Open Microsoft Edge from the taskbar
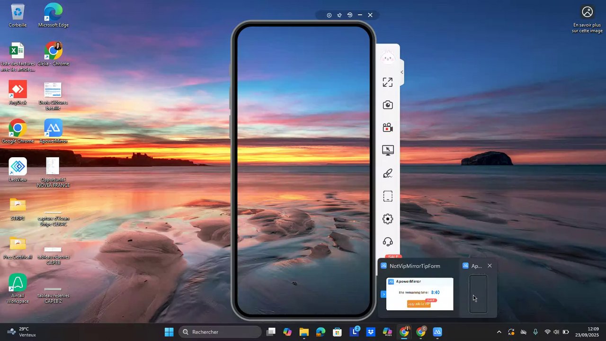 [321, 332]
